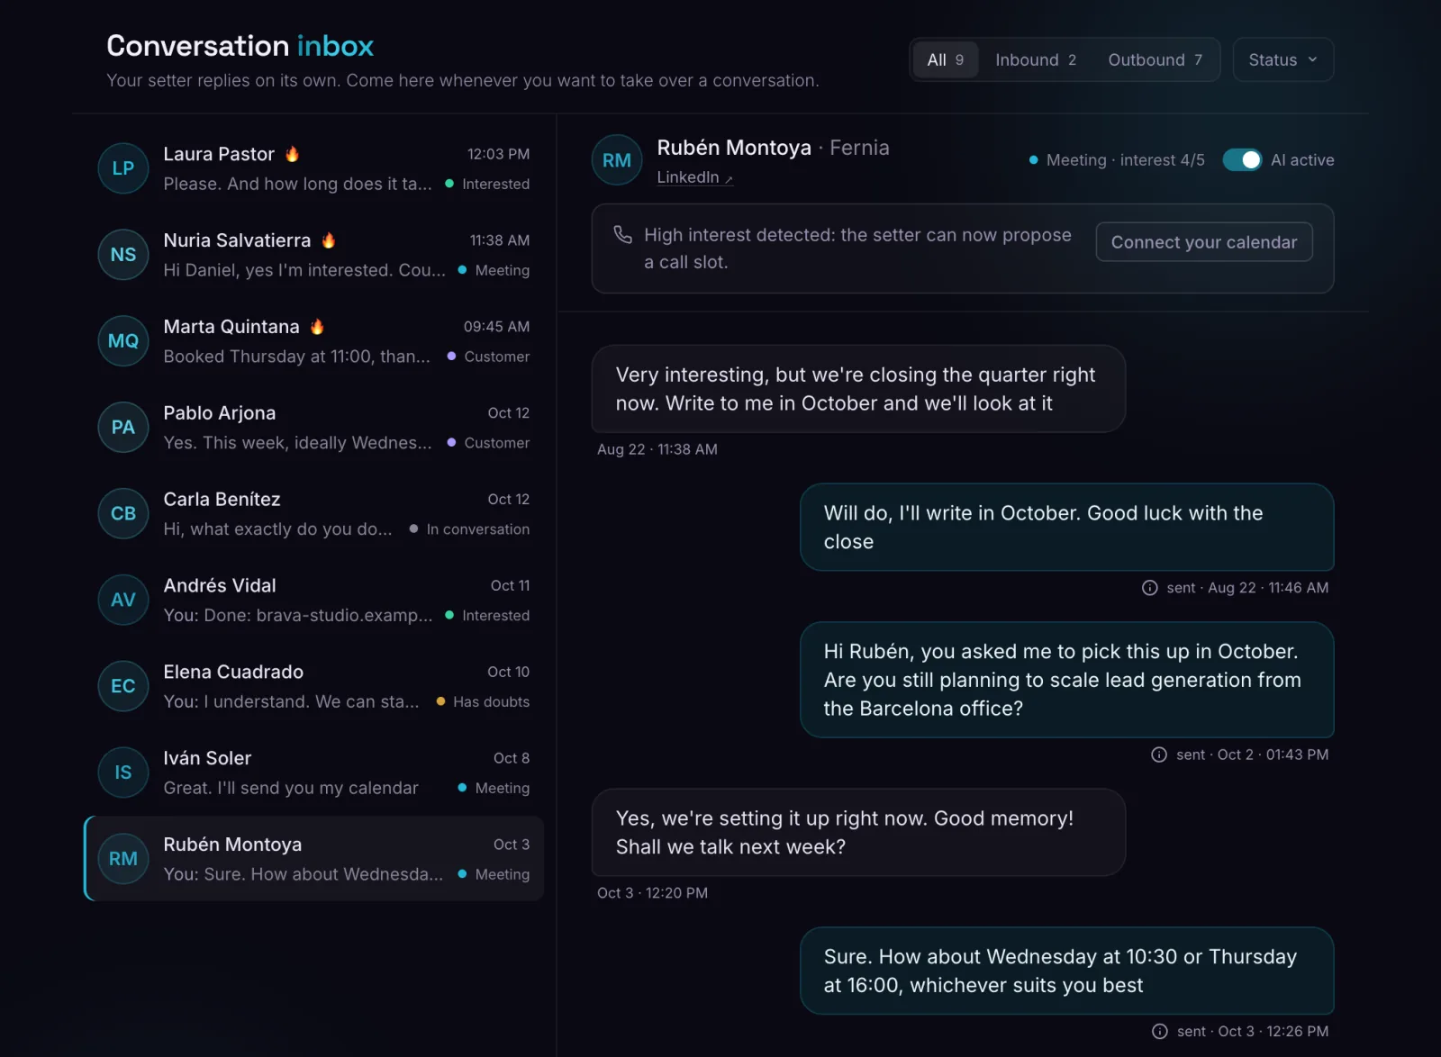The image size is (1441, 1057).
Task: Click In conversation status on Carla Benítez row
Action: point(469,529)
